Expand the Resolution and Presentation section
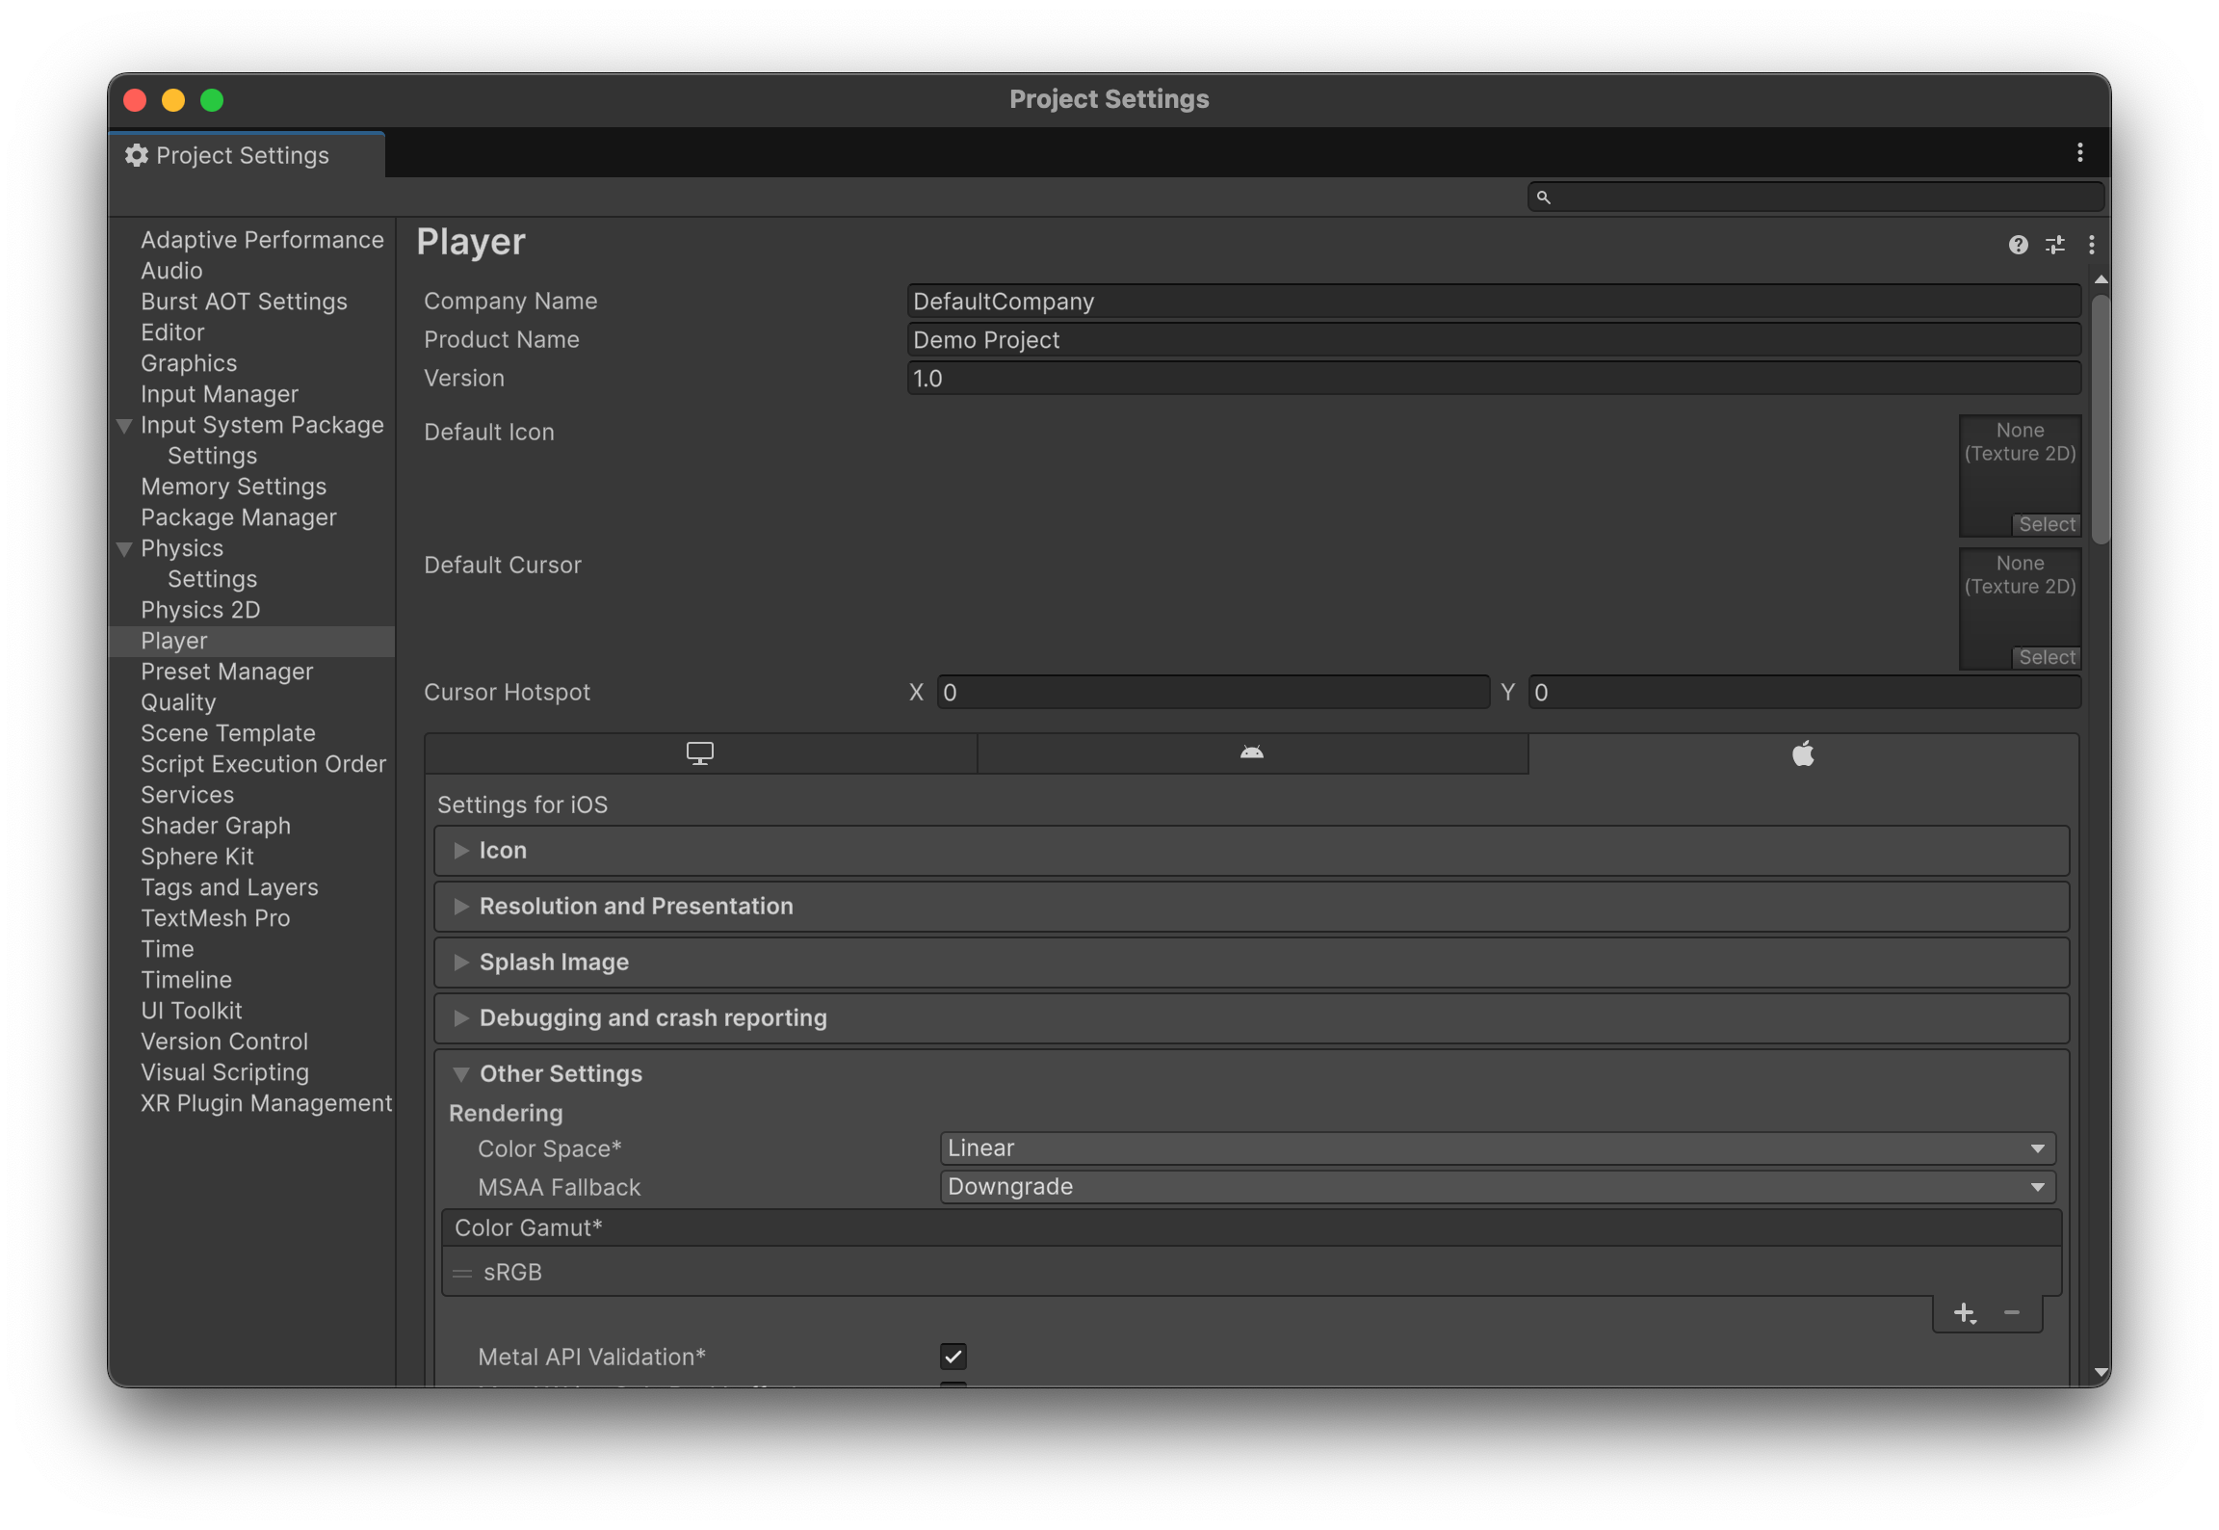This screenshot has width=2219, height=1530. click(x=636, y=907)
